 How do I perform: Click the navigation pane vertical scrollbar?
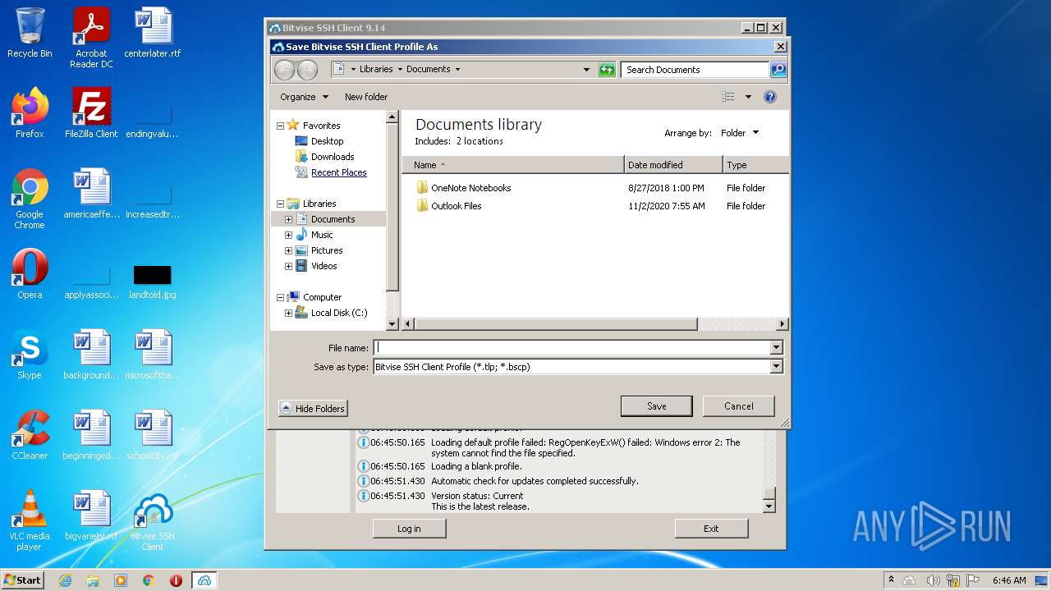coord(392,207)
